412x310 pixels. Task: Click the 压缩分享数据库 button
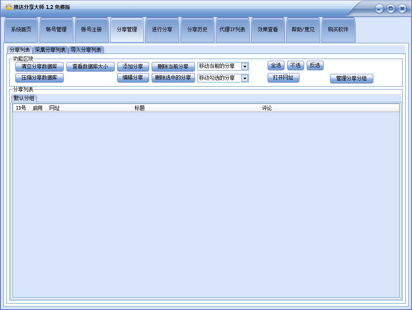click(x=40, y=78)
